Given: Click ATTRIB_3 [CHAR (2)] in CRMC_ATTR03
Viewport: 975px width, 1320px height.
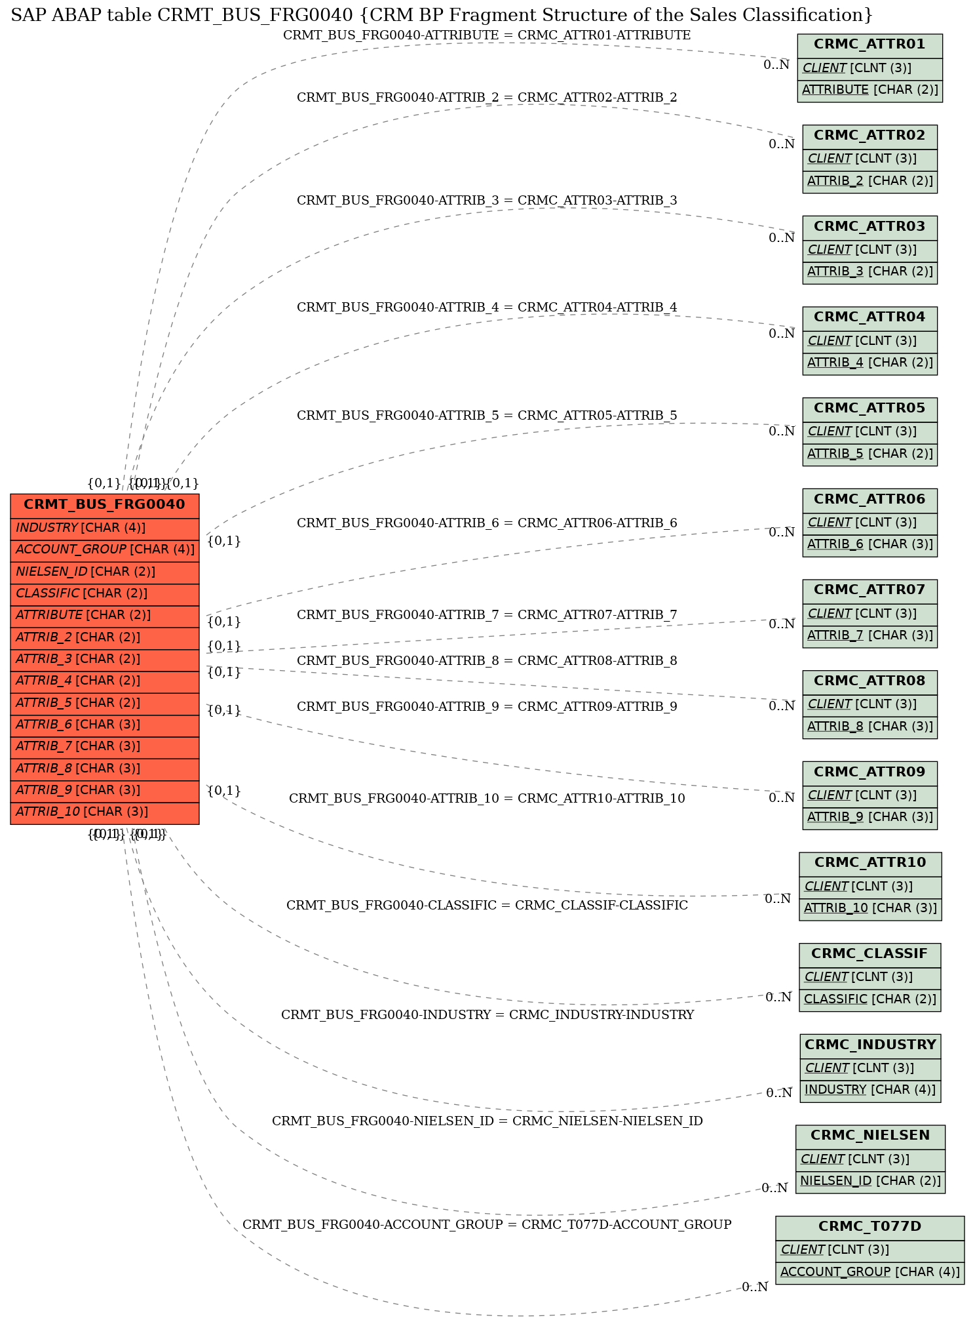Looking at the screenshot, I should (x=870, y=272).
